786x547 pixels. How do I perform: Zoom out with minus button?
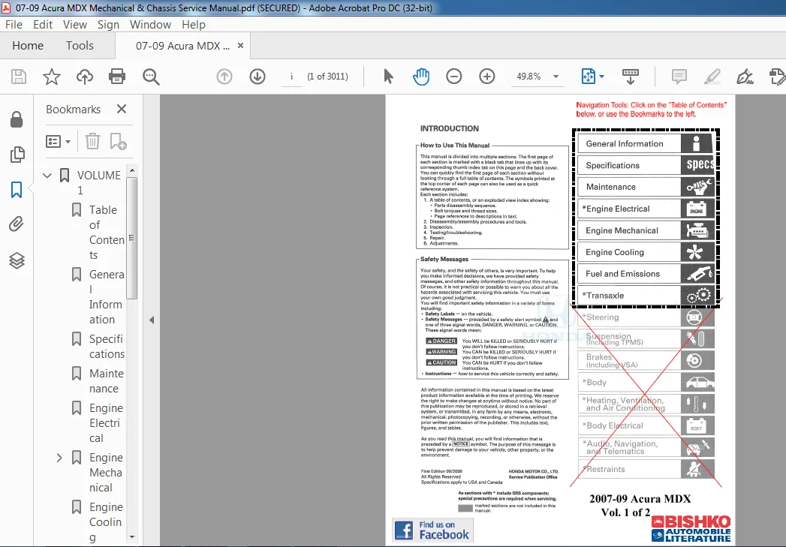click(x=453, y=77)
